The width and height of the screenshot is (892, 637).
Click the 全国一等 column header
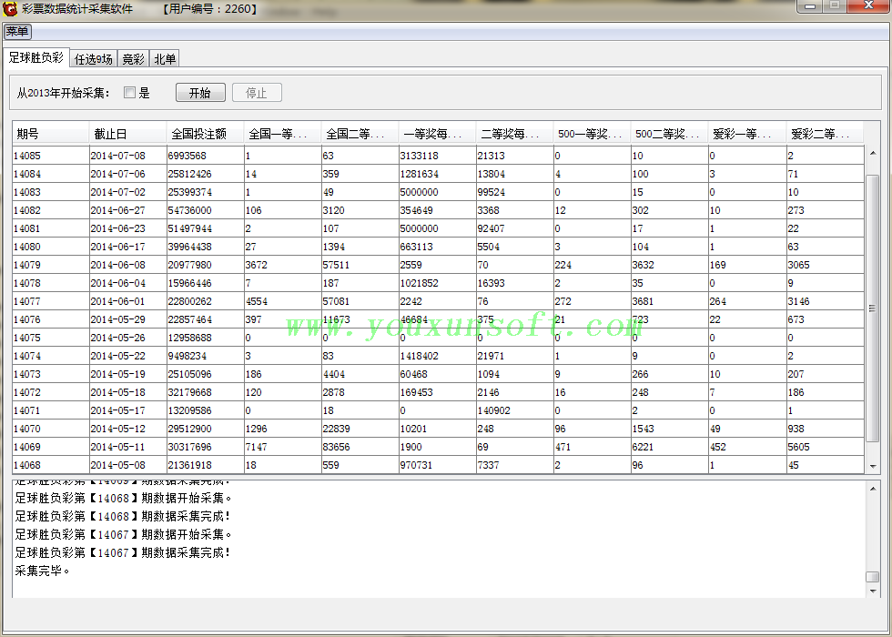click(x=283, y=134)
